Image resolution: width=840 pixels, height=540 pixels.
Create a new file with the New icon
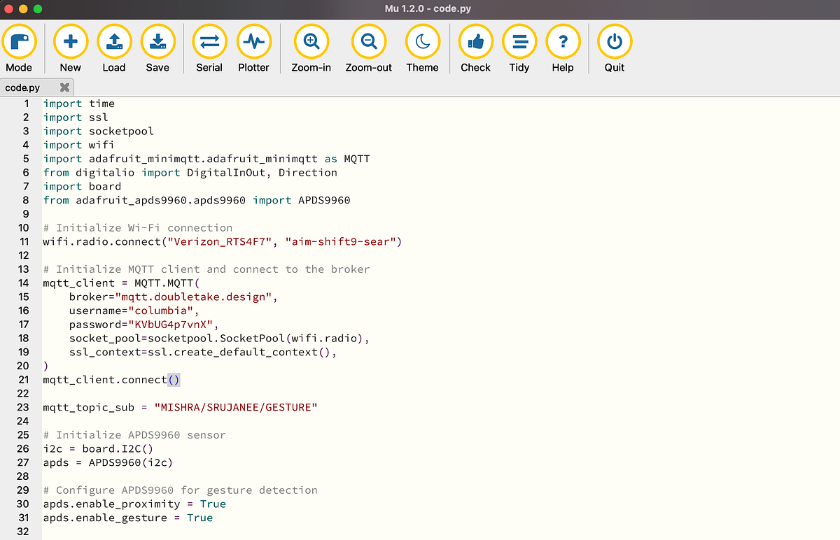(x=70, y=41)
